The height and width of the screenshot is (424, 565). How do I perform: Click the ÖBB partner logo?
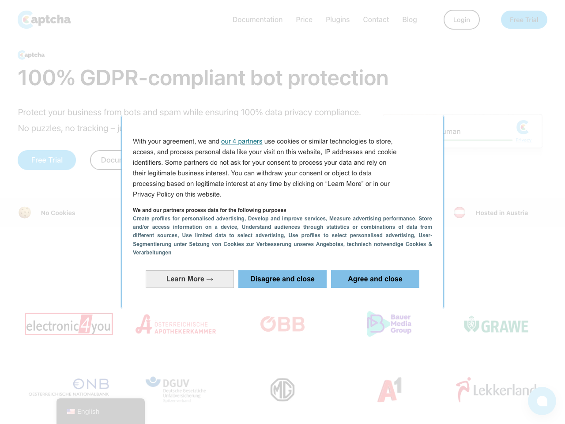[x=282, y=324]
